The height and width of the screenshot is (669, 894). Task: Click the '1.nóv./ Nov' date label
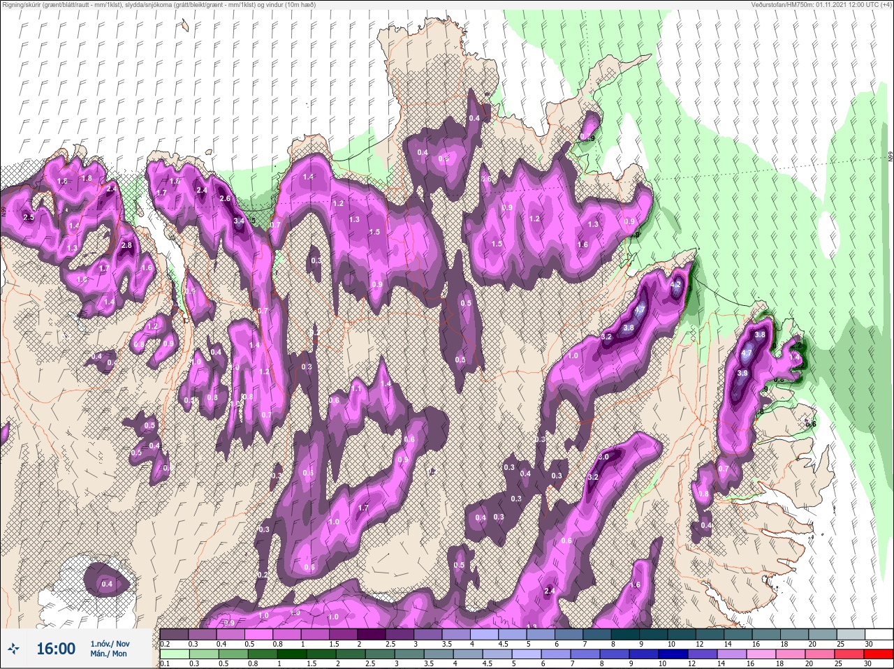click(x=110, y=644)
